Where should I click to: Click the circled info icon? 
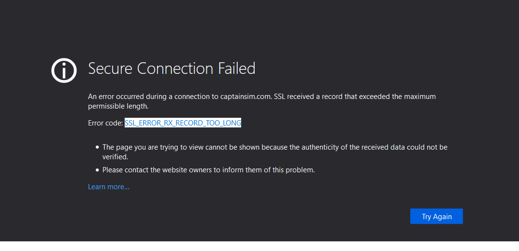[x=64, y=70]
